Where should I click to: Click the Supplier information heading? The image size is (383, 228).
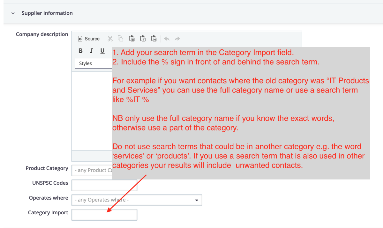47,13
